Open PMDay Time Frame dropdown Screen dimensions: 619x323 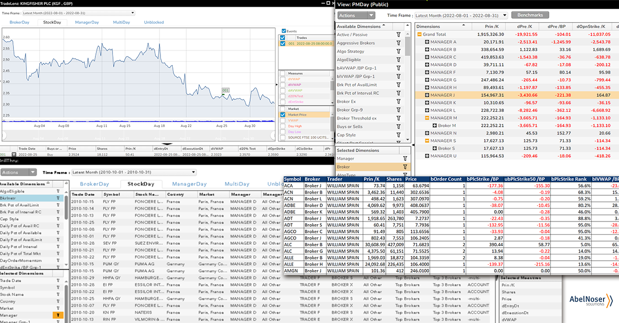461,15
